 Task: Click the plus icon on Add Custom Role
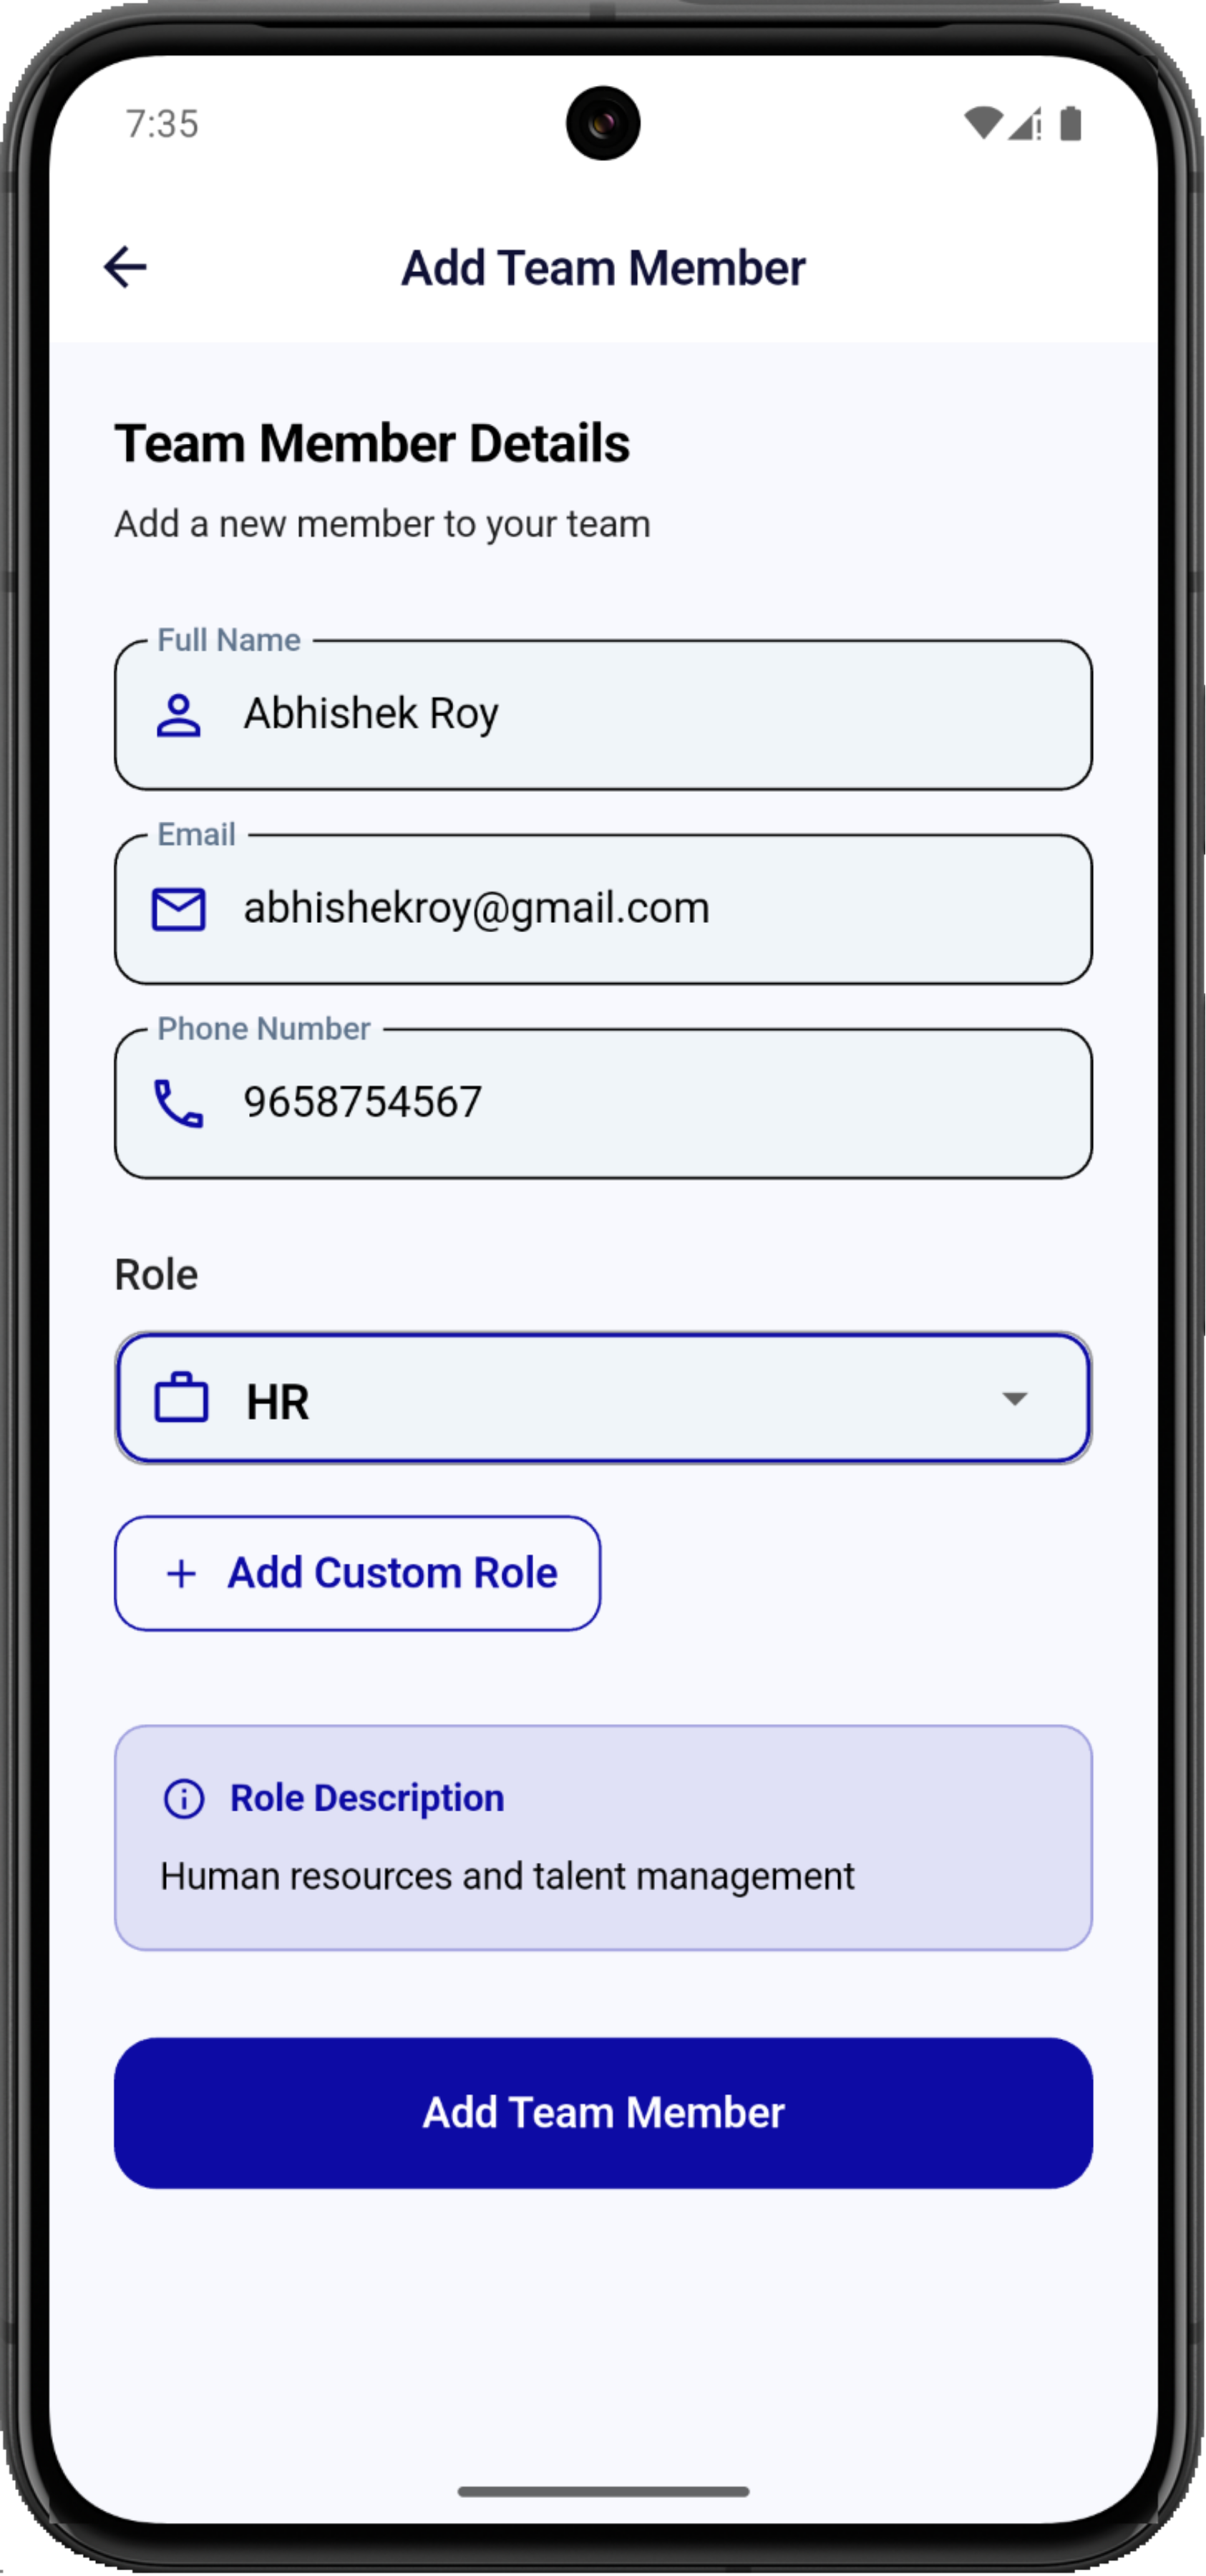click(181, 1574)
